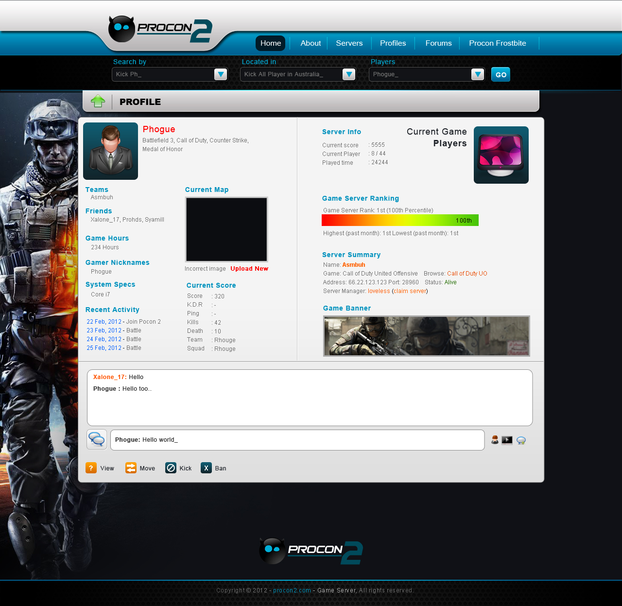Click the small user avatar icon right of chat input
The image size is (622, 606).
(x=495, y=440)
